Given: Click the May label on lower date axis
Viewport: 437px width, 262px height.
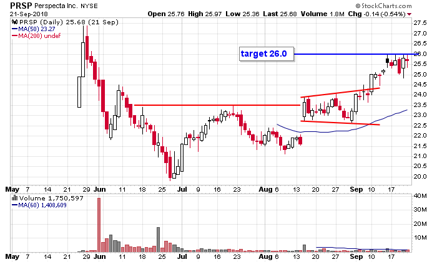Looking at the screenshot, I should click(x=12, y=256).
